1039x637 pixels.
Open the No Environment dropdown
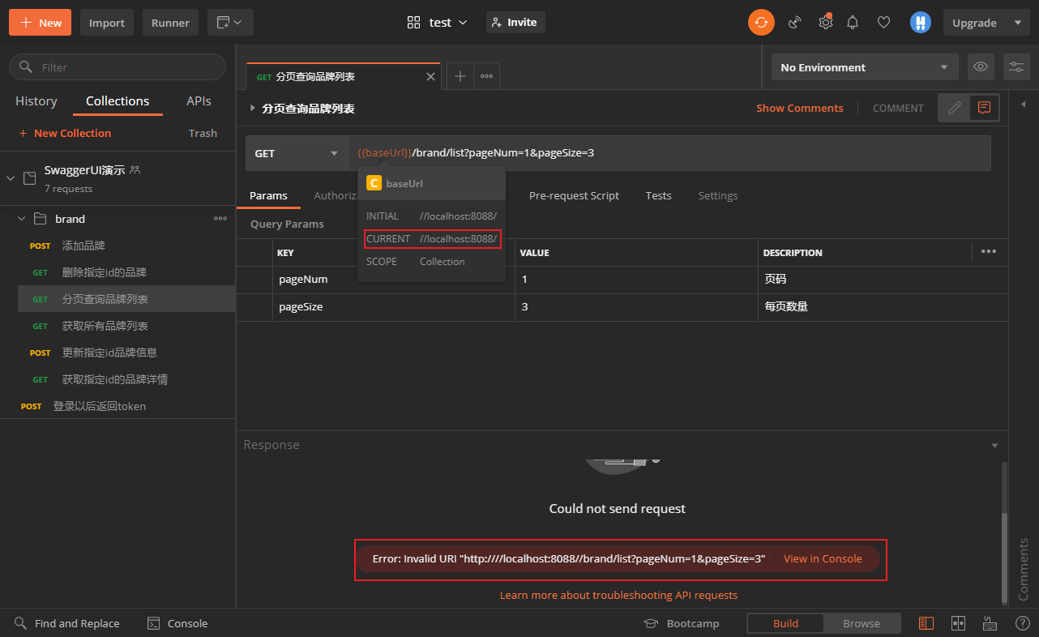pos(865,67)
